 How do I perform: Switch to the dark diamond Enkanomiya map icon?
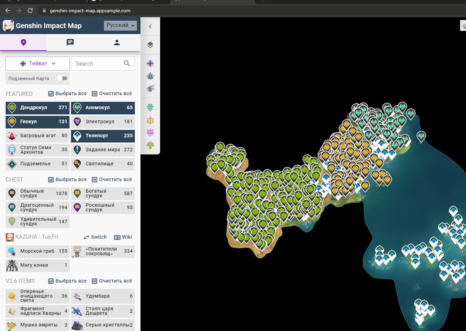pyautogui.click(x=150, y=76)
